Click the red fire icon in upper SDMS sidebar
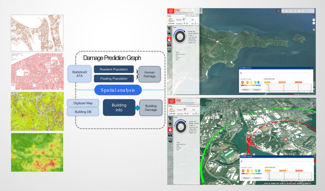This screenshot has height=191, width=325. [169, 39]
